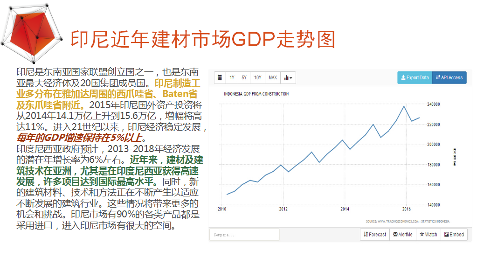This screenshot has width=477, height=272.
Task: Expand the chart type dropdown
Action: pos(289,77)
